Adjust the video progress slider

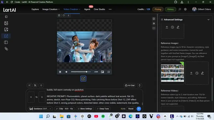(81, 72)
